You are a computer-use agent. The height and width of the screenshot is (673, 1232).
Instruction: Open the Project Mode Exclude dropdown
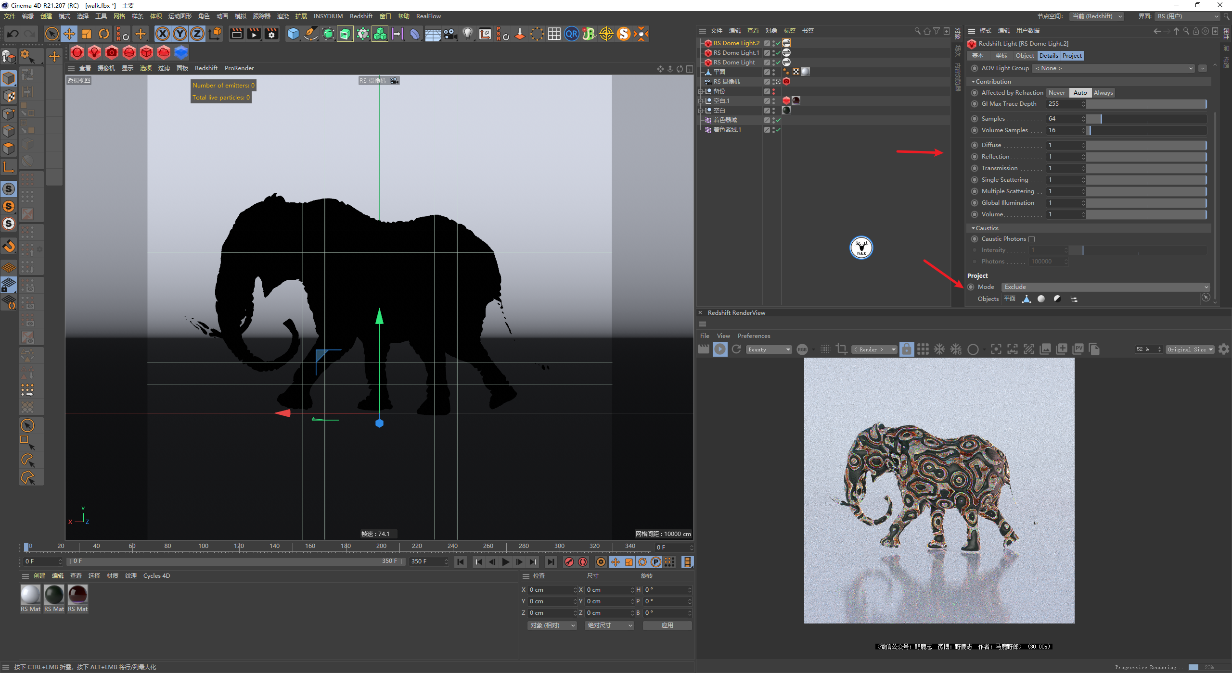point(1105,287)
